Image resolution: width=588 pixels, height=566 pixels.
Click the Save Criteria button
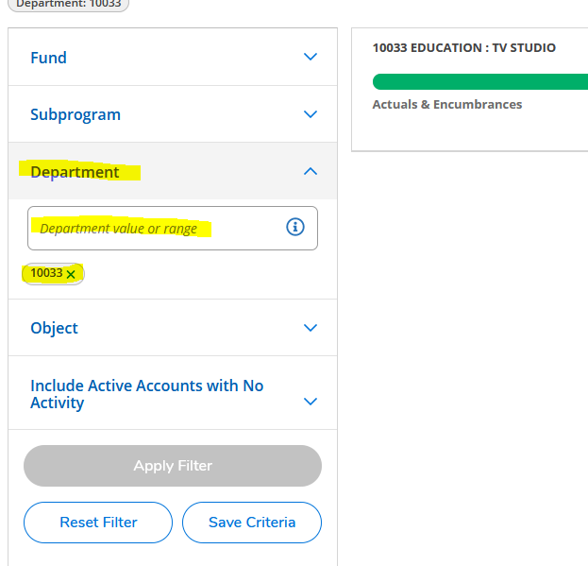coord(252,523)
